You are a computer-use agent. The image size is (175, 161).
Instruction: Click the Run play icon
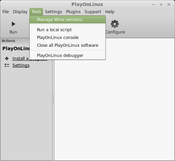14,24
